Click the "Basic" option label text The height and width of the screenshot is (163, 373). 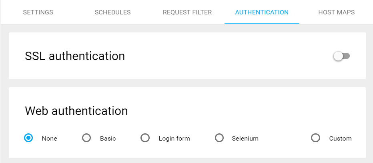click(x=108, y=139)
